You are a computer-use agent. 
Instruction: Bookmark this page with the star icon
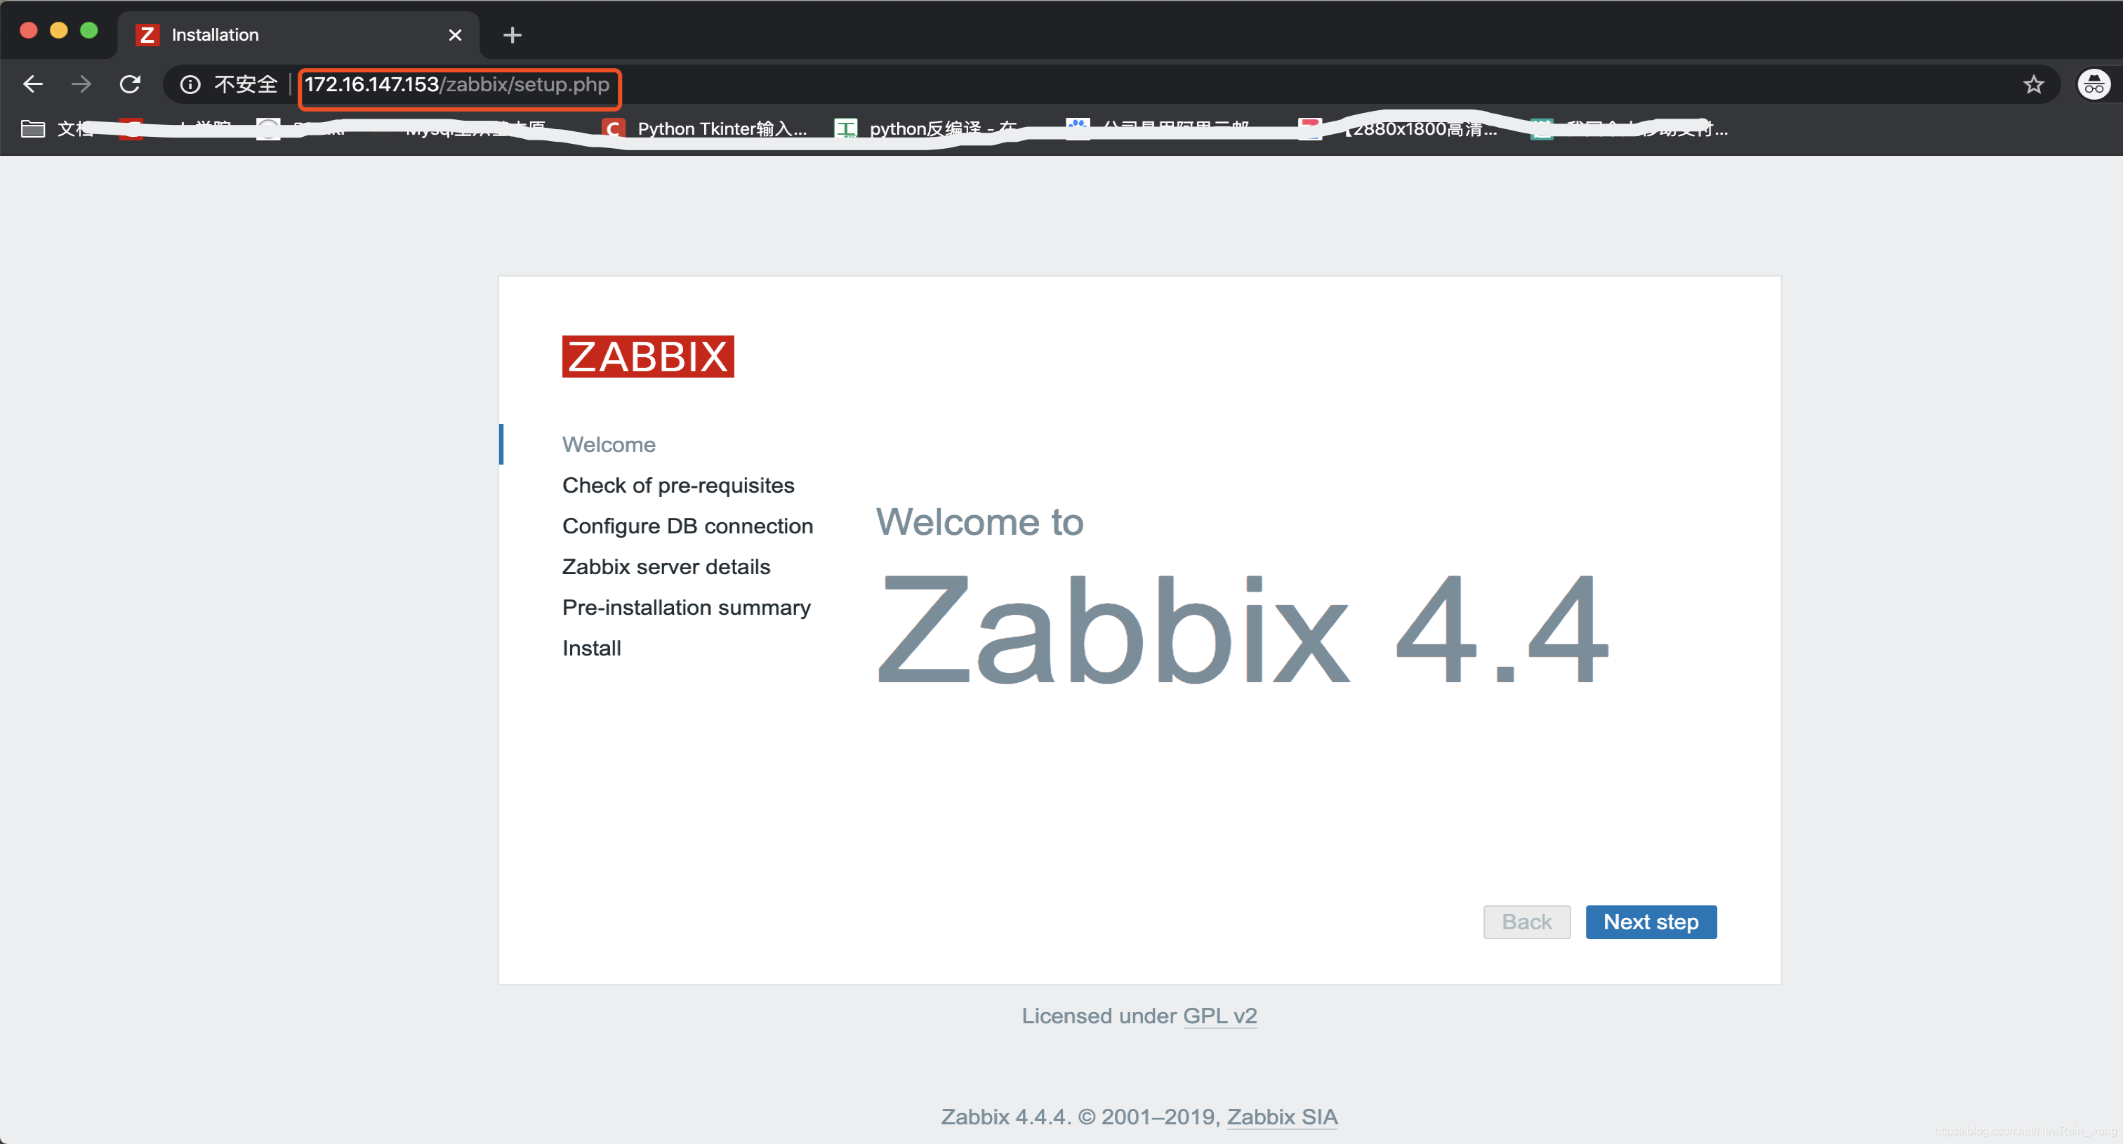pos(2033,84)
